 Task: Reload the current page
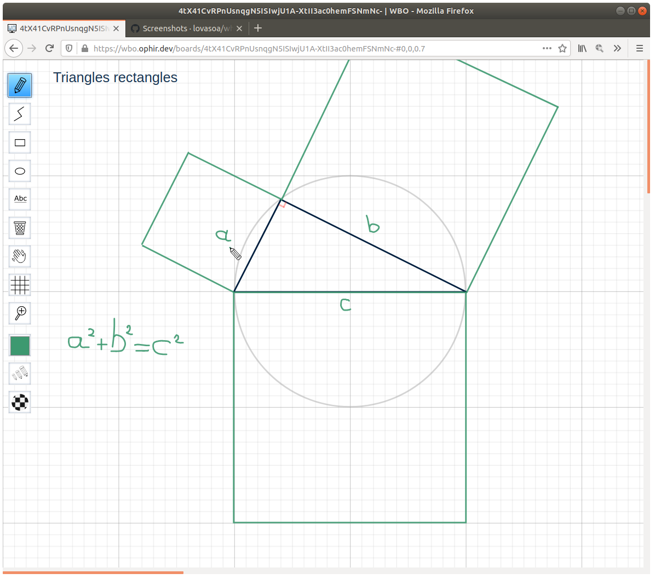click(x=50, y=48)
